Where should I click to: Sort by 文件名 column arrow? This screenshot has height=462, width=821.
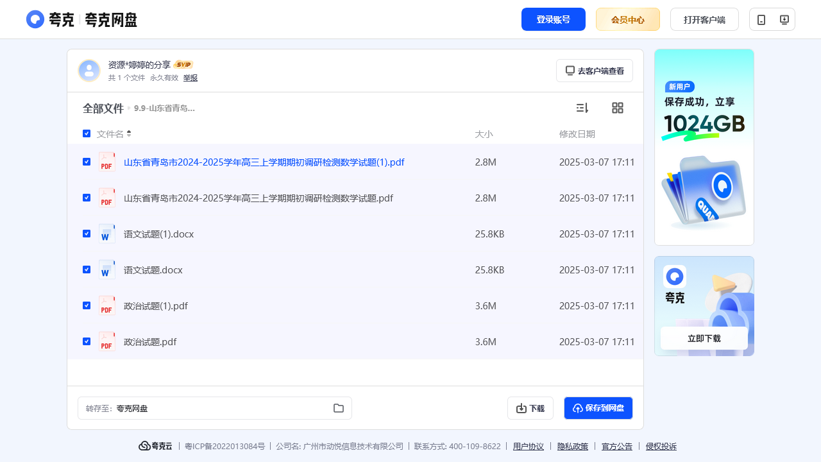click(x=129, y=133)
